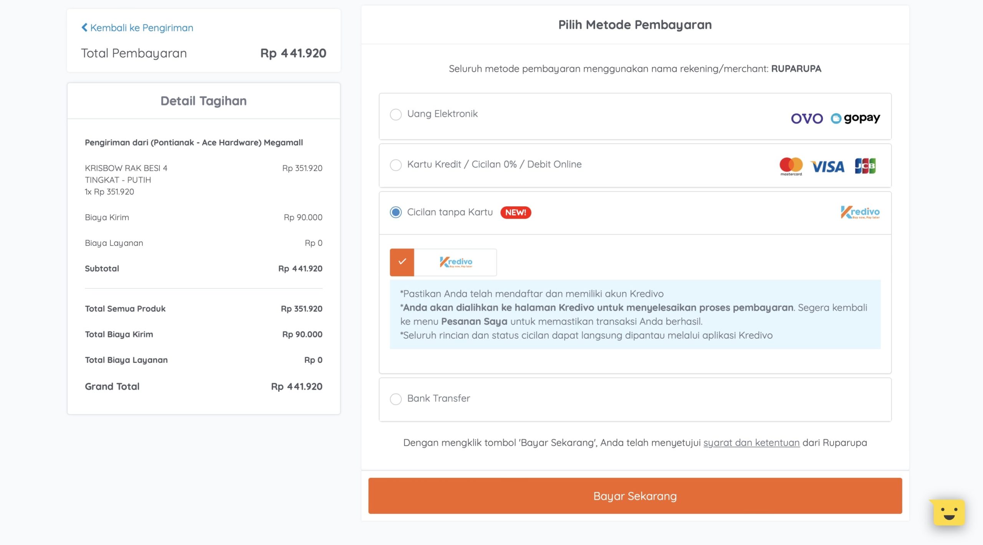Toggle the orange Kredivo checkmark box
Screen dimensions: 983x545
(x=402, y=262)
